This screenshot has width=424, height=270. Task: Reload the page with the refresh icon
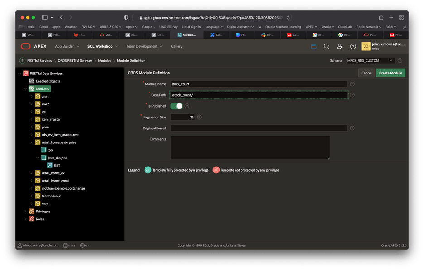(x=288, y=18)
